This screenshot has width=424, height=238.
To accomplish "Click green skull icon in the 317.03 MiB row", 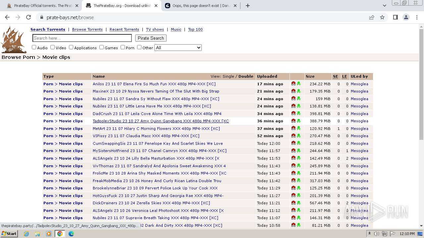I will [x=298, y=180].
